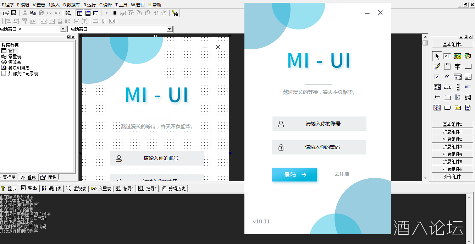Click the copy toolbar icon
This screenshot has width=475, height=244.
point(33,13)
